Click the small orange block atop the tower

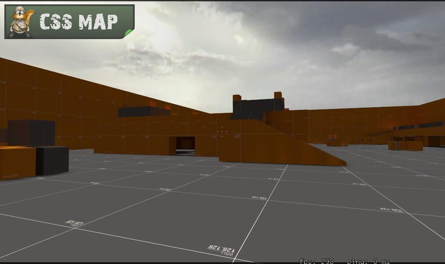278,95
